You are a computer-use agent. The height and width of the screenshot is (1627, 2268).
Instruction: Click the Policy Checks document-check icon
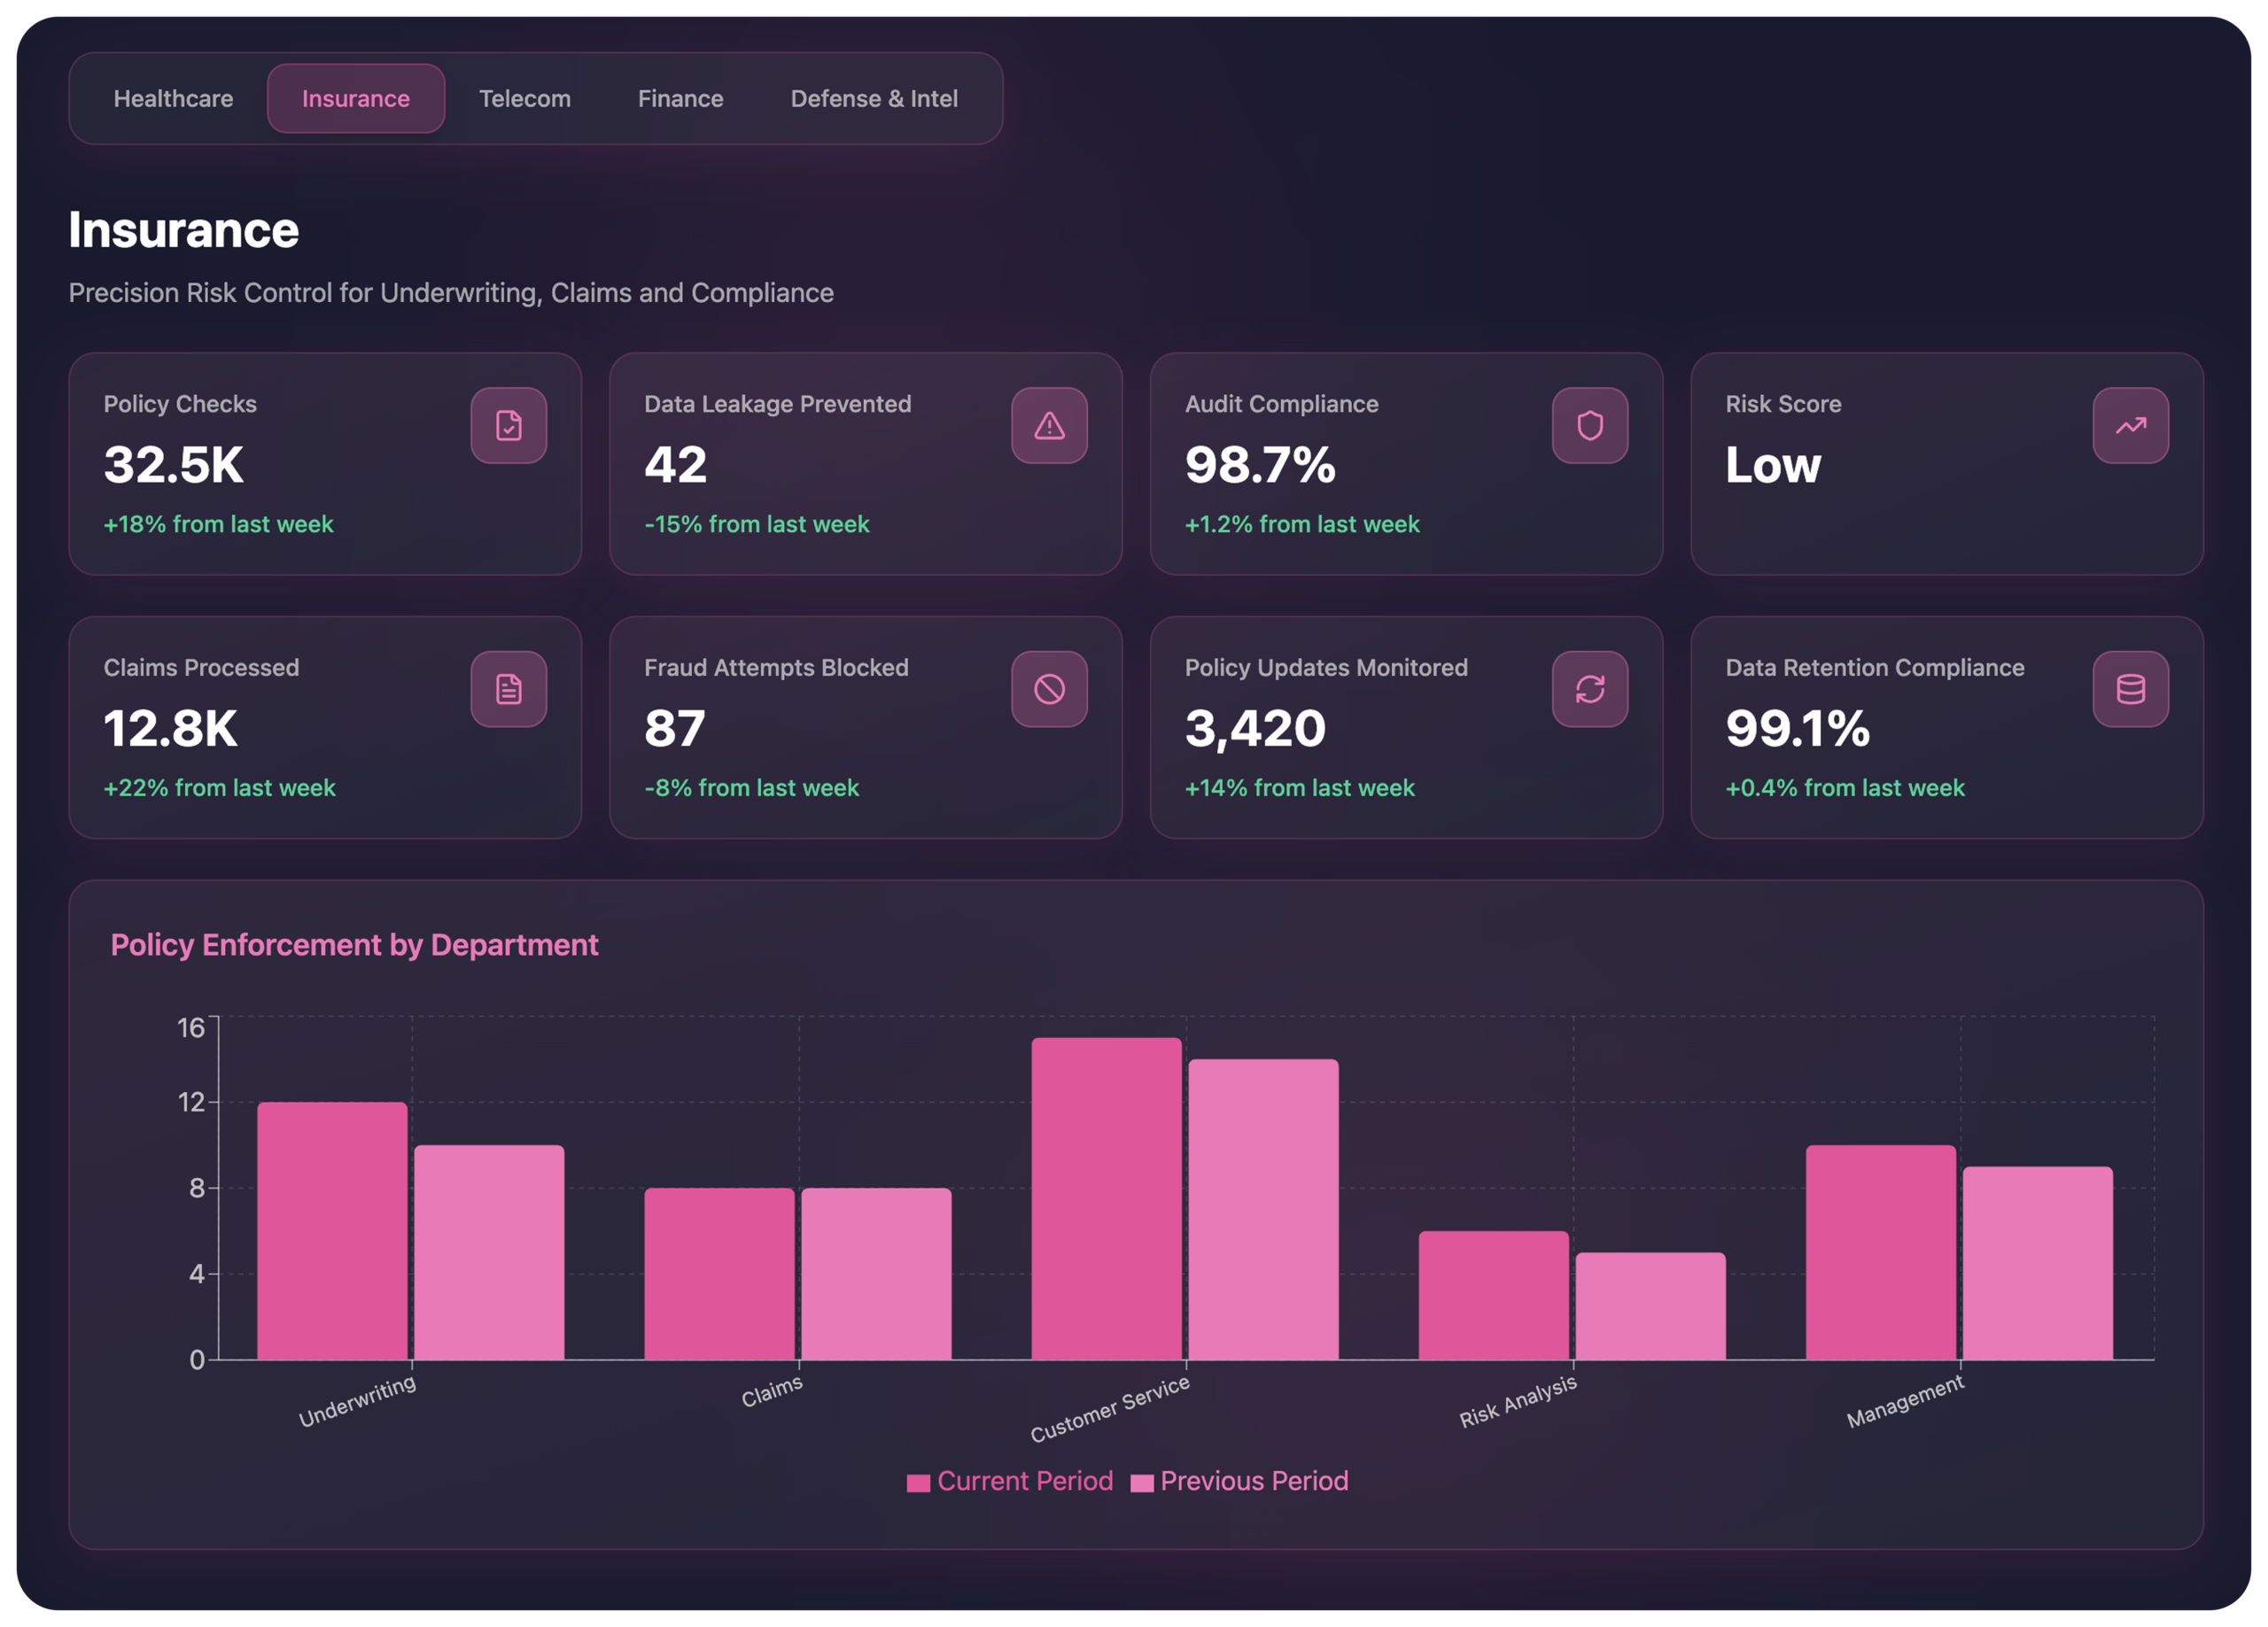(x=508, y=425)
